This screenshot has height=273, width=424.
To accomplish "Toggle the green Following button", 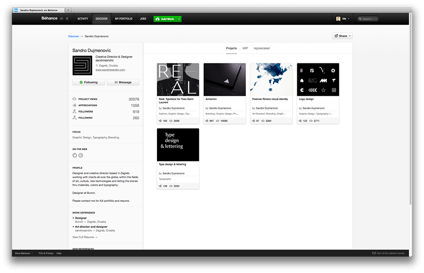I will (x=89, y=82).
